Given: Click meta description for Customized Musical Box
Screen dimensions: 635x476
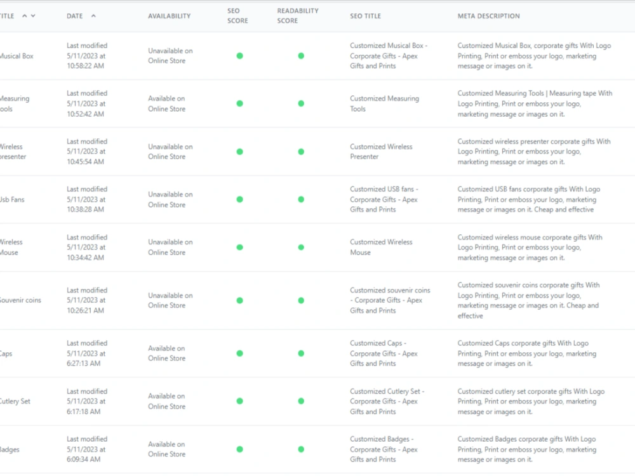Looking at the screenshot, I should pos(534,56).
